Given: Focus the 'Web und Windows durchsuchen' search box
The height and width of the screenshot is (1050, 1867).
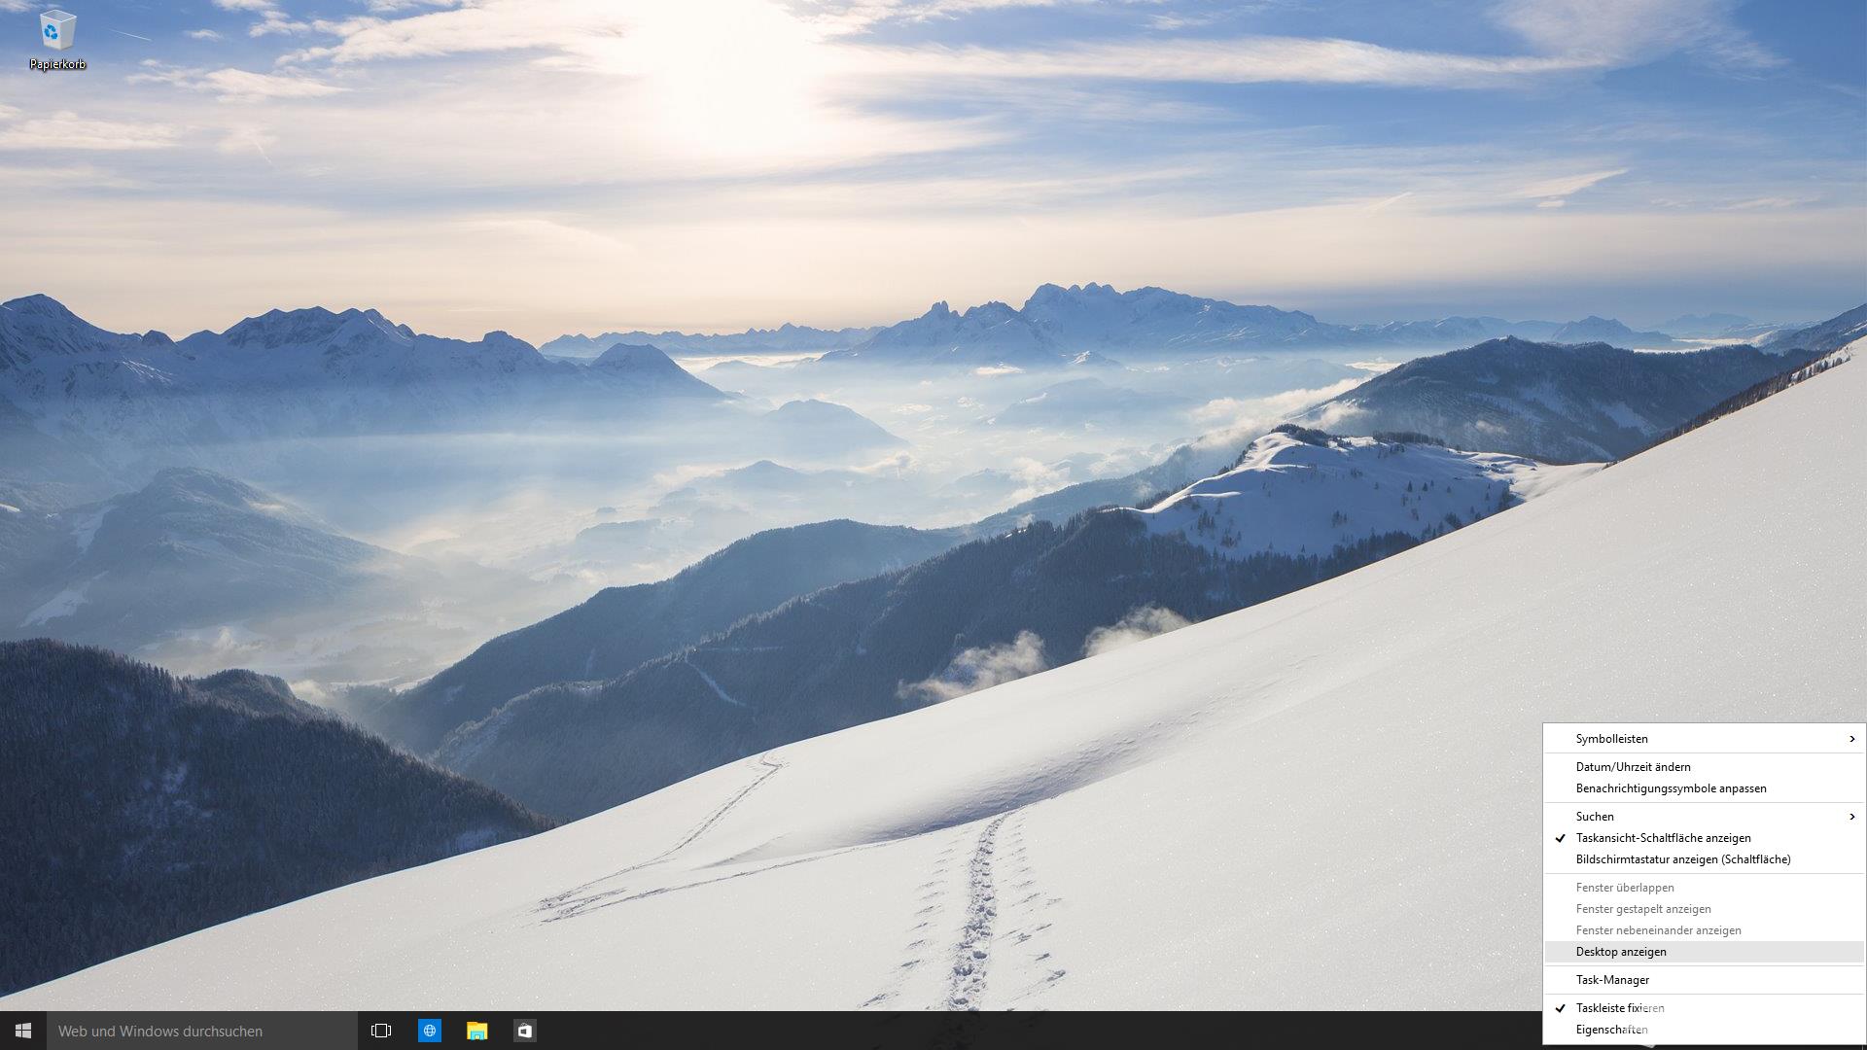Looking at the screenshot, I should pos(202,1031).
